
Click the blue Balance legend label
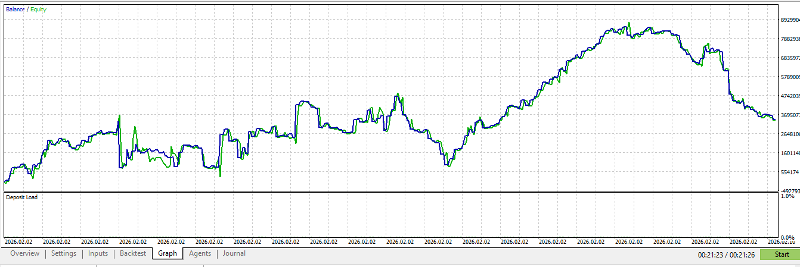15,10
